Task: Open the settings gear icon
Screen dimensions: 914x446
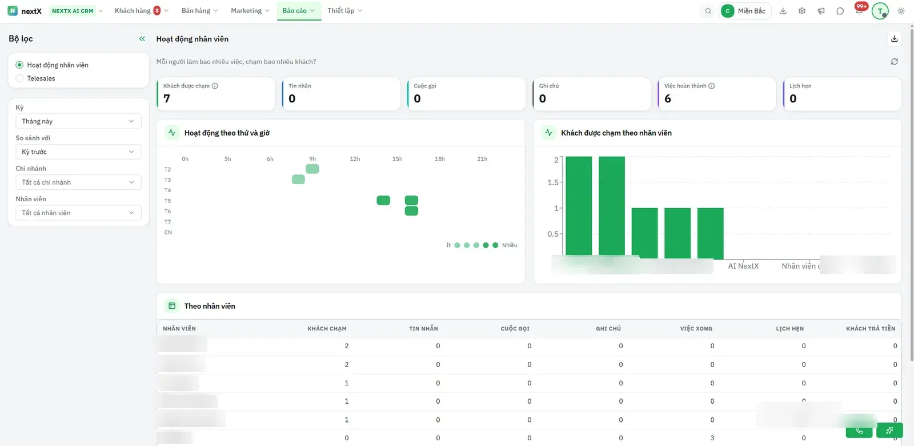Action: 802,11
